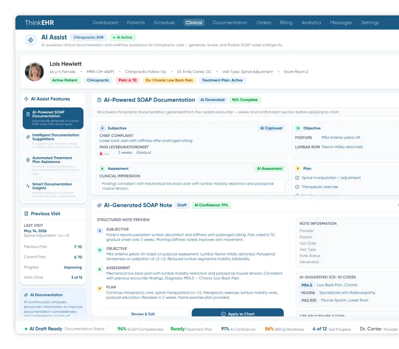This screenshot has width=399, height=349.
Task: Switch to the Schedule tab
Action: pos(164,23)
